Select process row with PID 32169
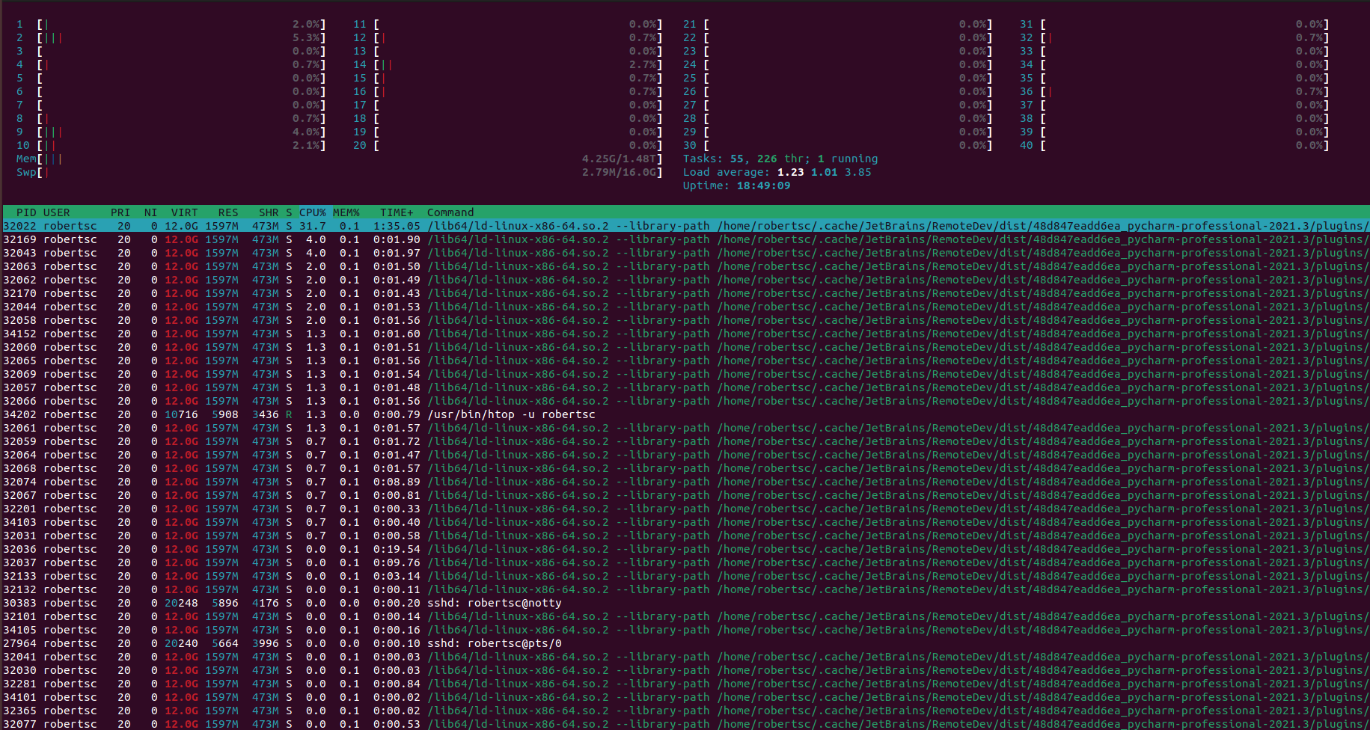The width and height of the screenshot is (1370, 730). 686,239
